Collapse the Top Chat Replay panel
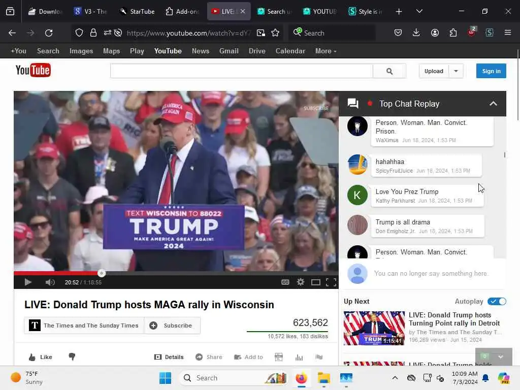Image resolution: width=520 pixels, height=390 pixels. click(493, 104)
